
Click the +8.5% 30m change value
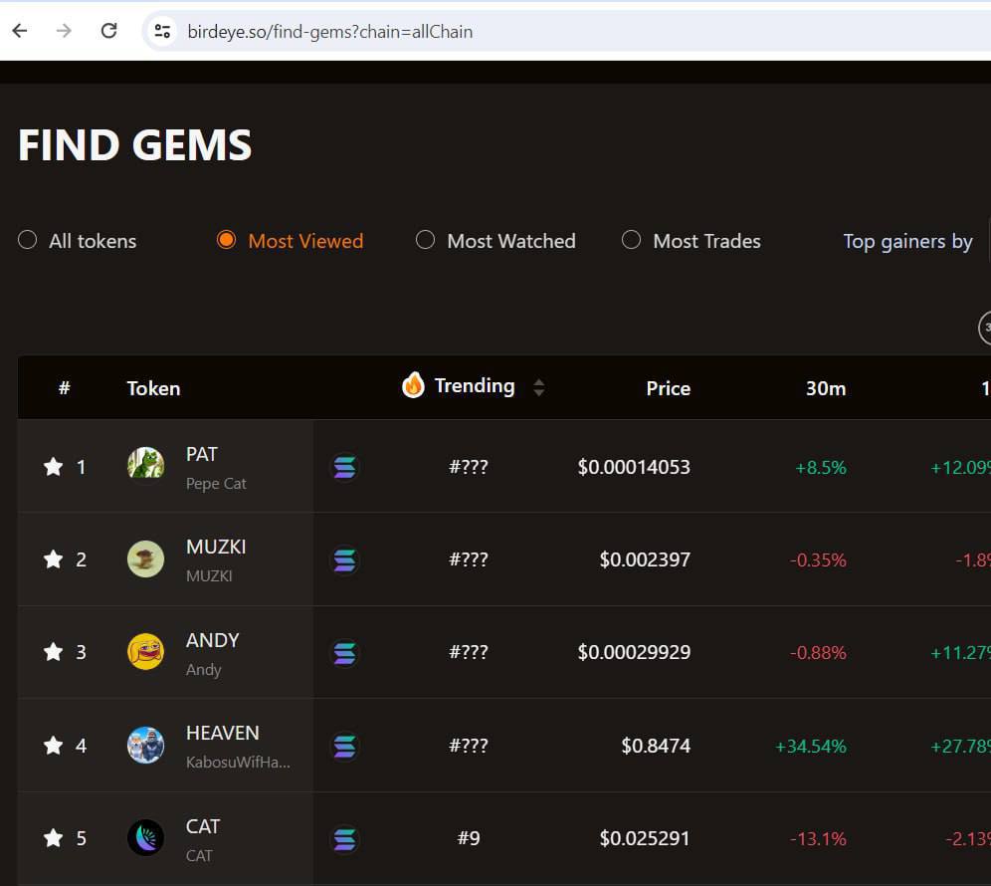pos(820,467)
